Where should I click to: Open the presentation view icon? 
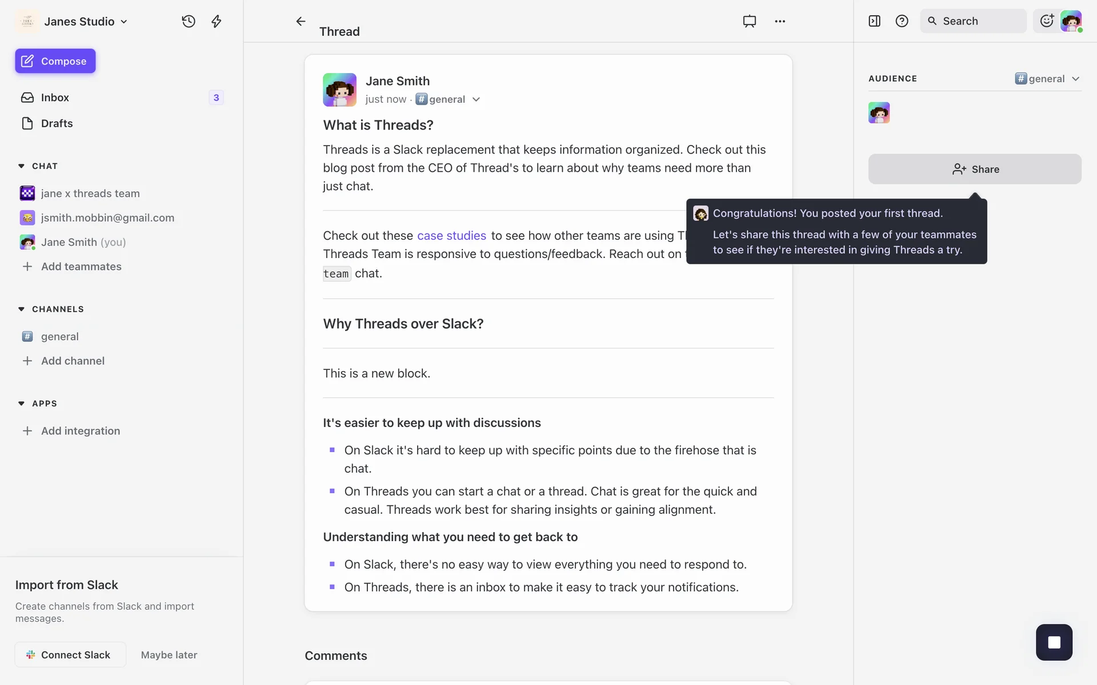[x=749, y=21]
